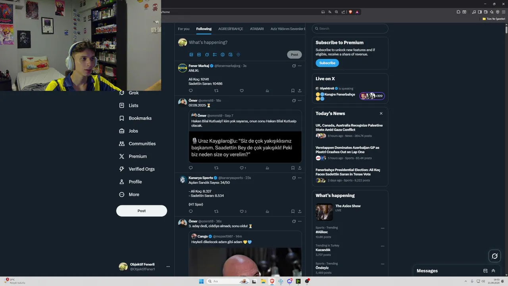Open account menu next to Objektif Fenerli
The width and height of the screenshot is (508, 286).
click(x=168, y=267)
